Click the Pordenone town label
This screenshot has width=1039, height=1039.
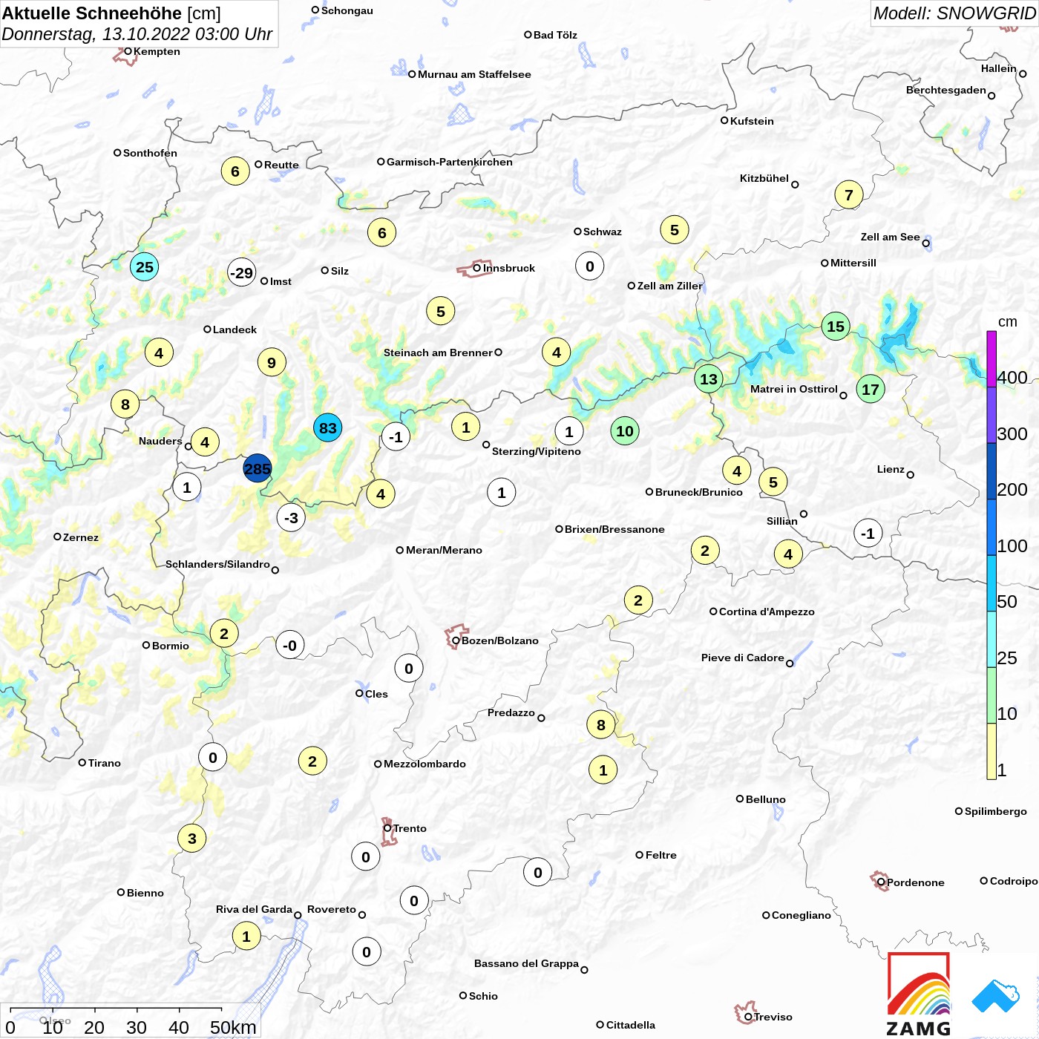916,882
